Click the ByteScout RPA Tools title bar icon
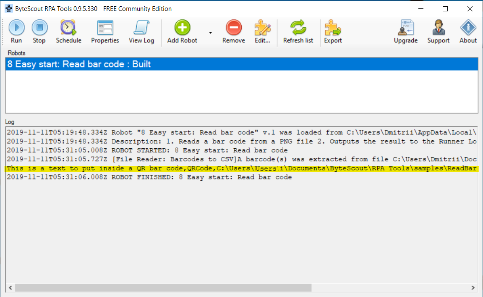This screenshot has width=483, height=297. [x=8, y=8]
